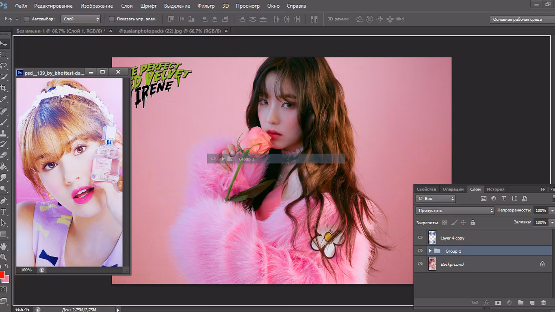Select the Path Selection tool
This screenshot has width=555, height=312.
(4, 223)
